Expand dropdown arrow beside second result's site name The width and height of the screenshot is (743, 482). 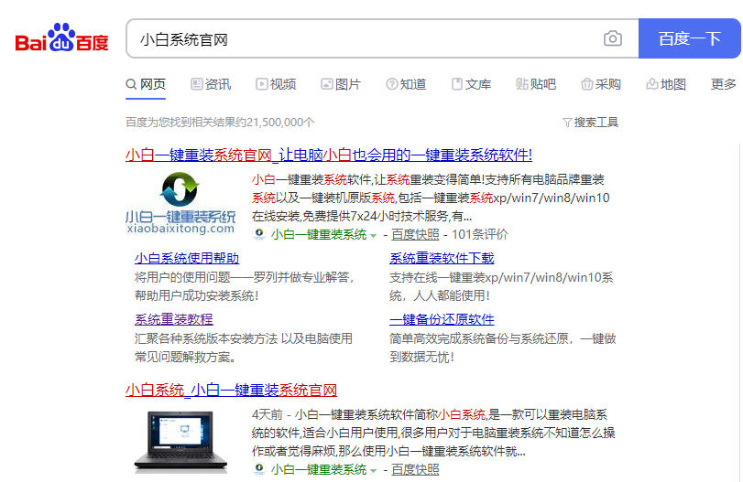(374, 471)
